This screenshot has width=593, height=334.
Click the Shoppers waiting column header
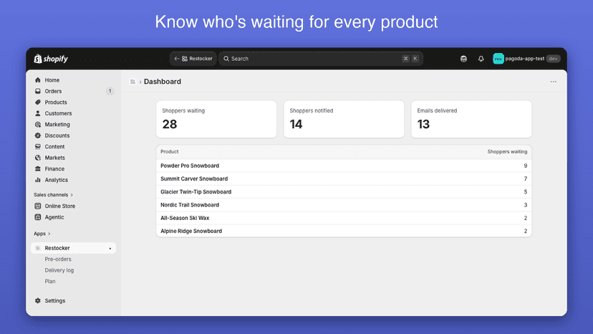click(507, 151)
